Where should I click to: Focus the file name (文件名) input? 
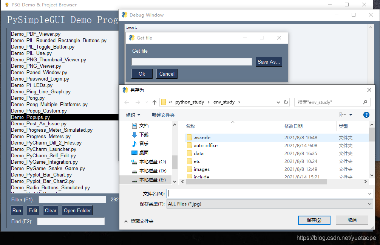(267, 193)
